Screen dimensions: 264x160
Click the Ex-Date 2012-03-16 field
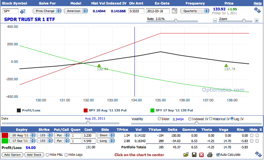pos(158,11)
